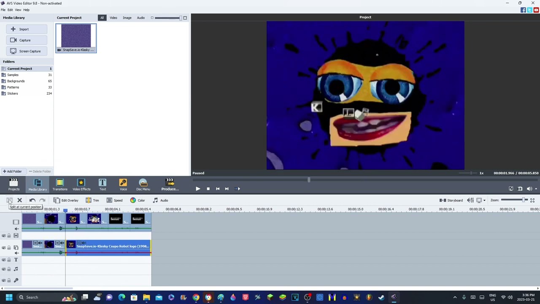Open the Trim tool

[x=92, y=200]
